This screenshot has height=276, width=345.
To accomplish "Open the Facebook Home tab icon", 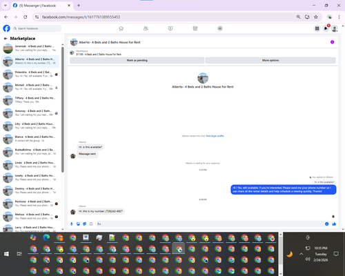I will (x=121, y=28).
